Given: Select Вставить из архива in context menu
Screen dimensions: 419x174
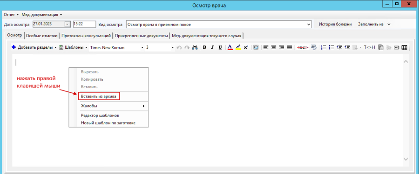Looking at the screenshot, I should click(99, 97).
